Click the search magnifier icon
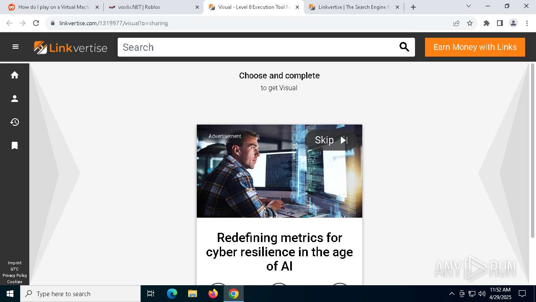 (x=404, y=47)
